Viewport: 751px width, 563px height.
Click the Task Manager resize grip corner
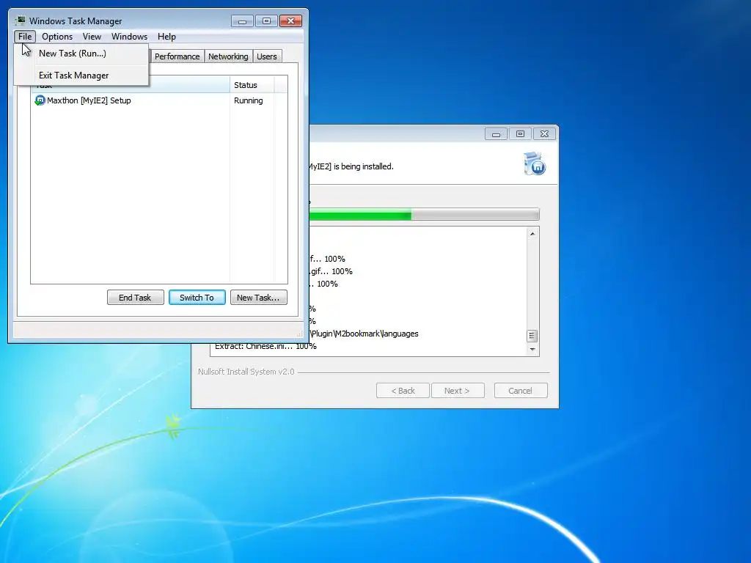[300, 334]
